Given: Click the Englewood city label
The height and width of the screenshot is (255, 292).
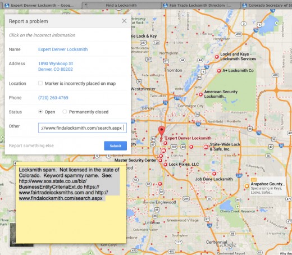Looking at the screenshot, I should [x=166, y=202].
